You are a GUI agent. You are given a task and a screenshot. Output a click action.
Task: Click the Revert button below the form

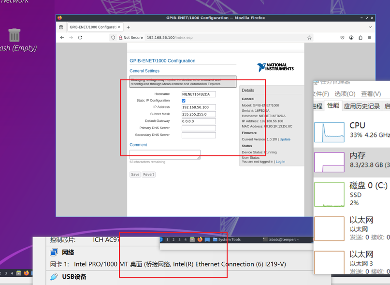click(x=148, y=174)
